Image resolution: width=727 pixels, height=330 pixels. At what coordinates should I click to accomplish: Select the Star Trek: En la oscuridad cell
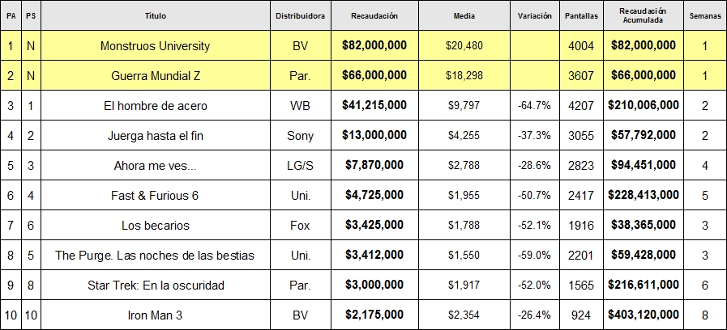156,285
